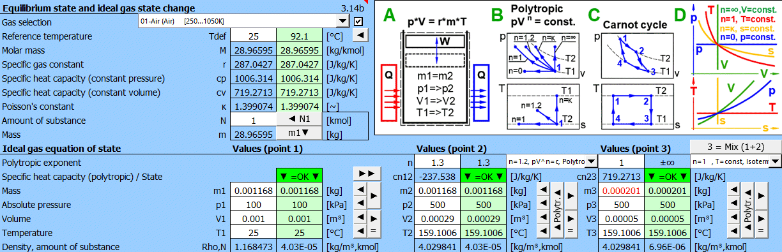Toggle the checkbox next to Gas selection

358,22
